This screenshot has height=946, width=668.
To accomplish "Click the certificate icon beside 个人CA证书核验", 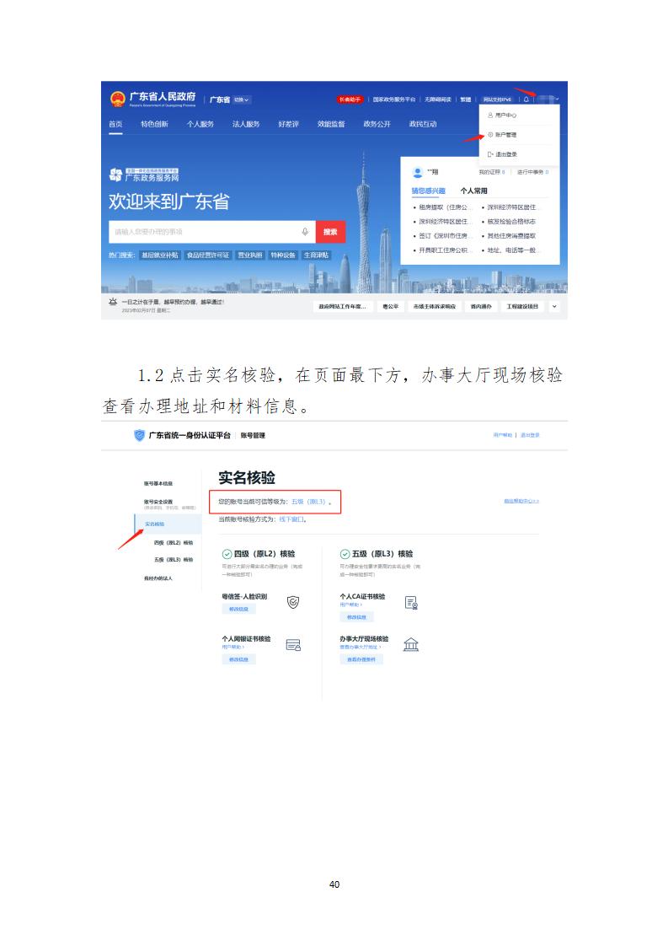I will click(x=411, y=603).
